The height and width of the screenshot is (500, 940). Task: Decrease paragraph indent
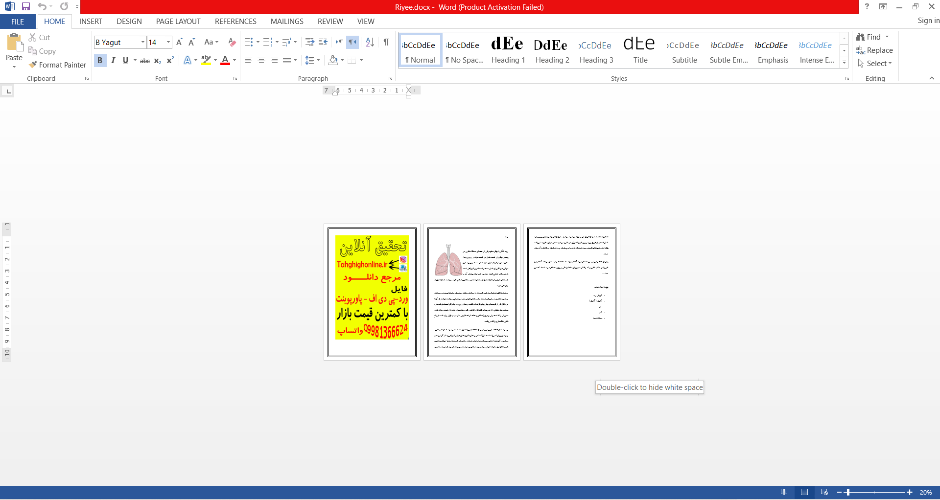[x=309, y=42]
